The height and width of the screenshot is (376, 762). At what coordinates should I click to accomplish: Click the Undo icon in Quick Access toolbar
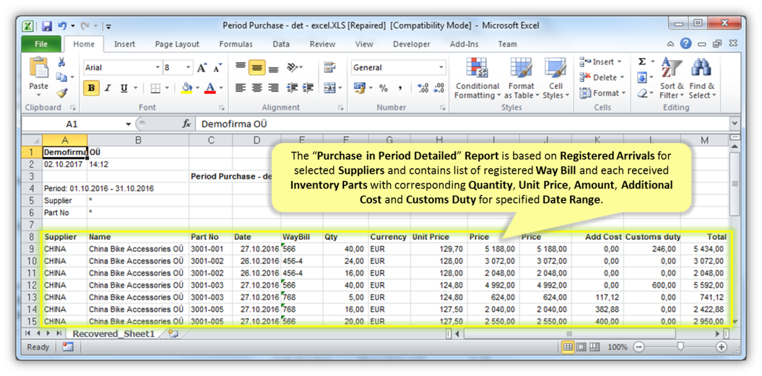(x=62, y=26)
